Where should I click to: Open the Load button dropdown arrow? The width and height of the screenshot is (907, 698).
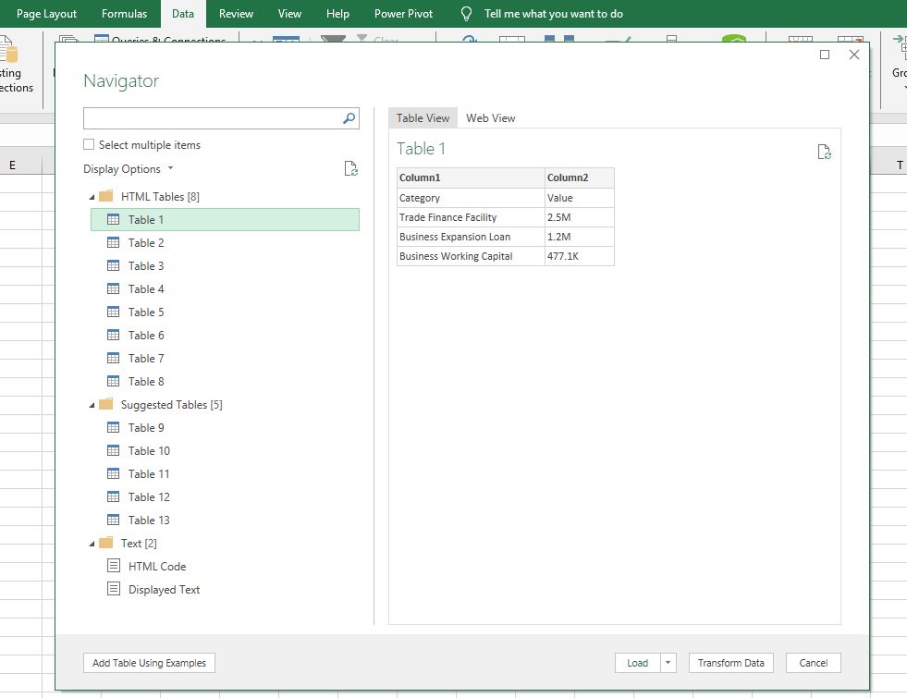668,663
